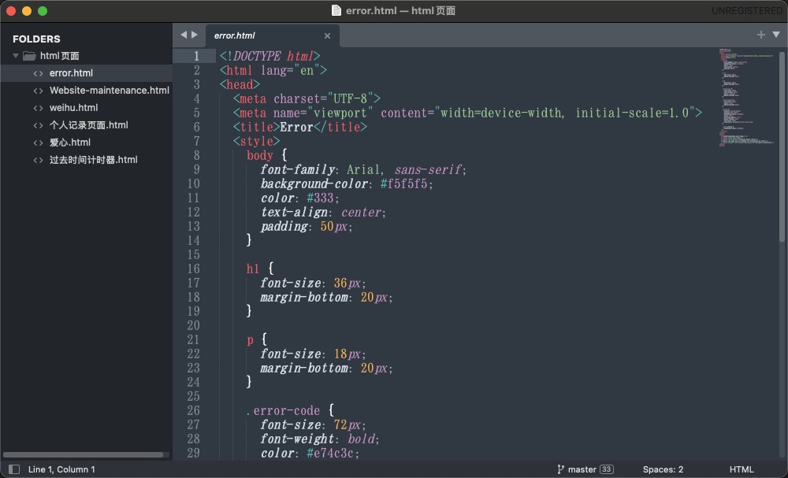Open 过去时间计时器.html file
788x478 pixels.
[x=93, y=160]
